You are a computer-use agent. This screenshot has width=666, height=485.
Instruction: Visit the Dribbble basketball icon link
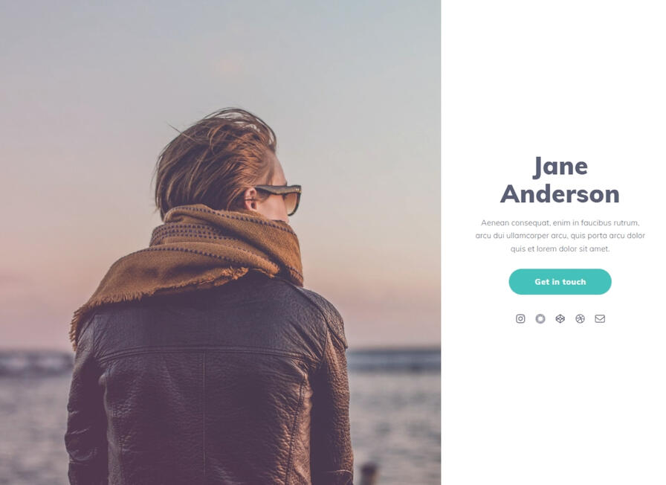tap(581, 319)
